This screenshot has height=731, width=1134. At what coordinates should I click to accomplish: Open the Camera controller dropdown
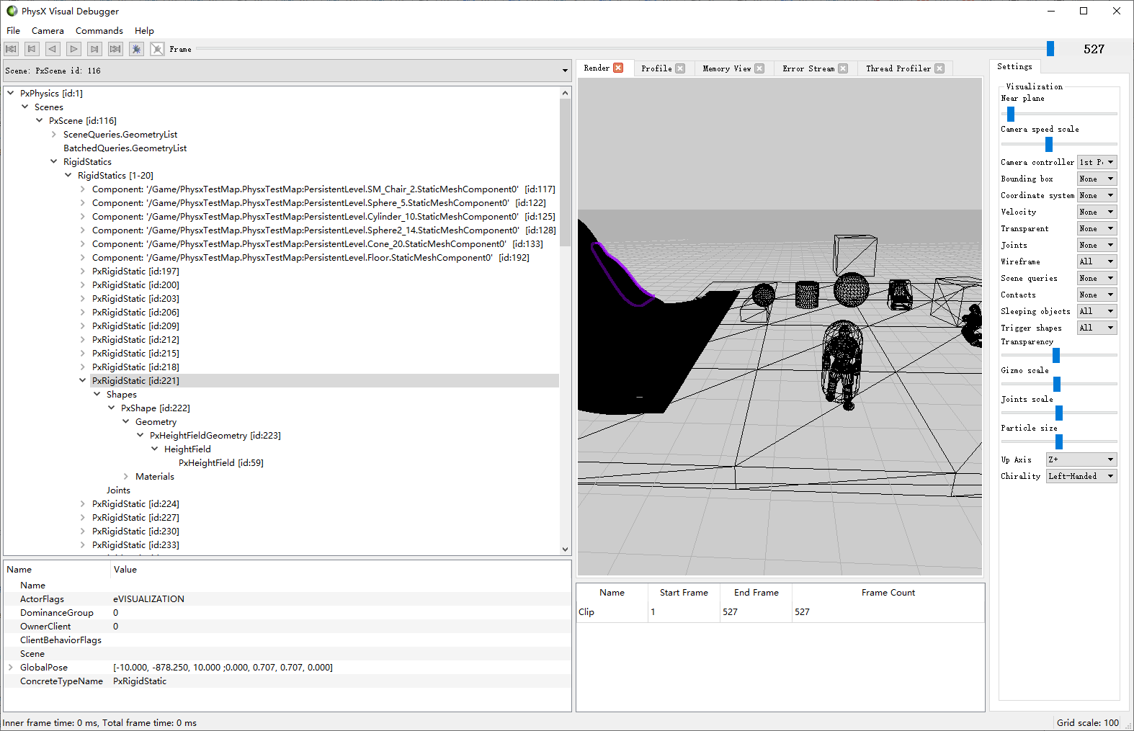click(x=1097, y=162)
